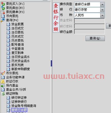Click the 查询 [F4] magnifier icon
This screenshot has width=111, height=113.
pos(3,20)
